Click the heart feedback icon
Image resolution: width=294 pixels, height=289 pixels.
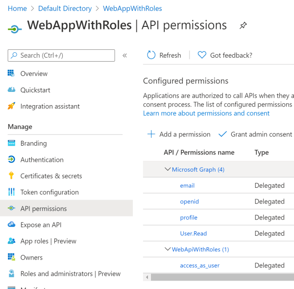[x=202, y=55]
